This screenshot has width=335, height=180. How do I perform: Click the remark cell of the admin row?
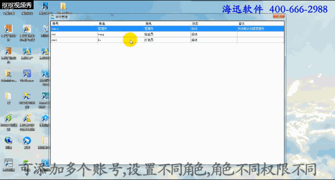[x=260, y=29]
